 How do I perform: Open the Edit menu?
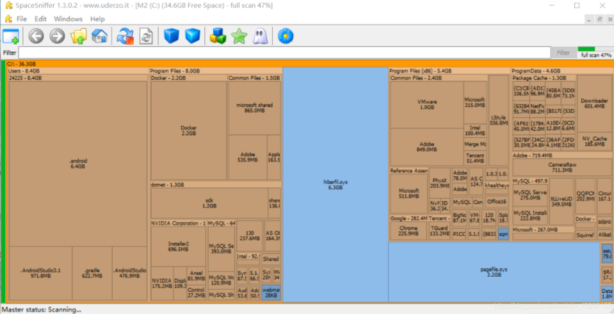[x=40, y=19]
